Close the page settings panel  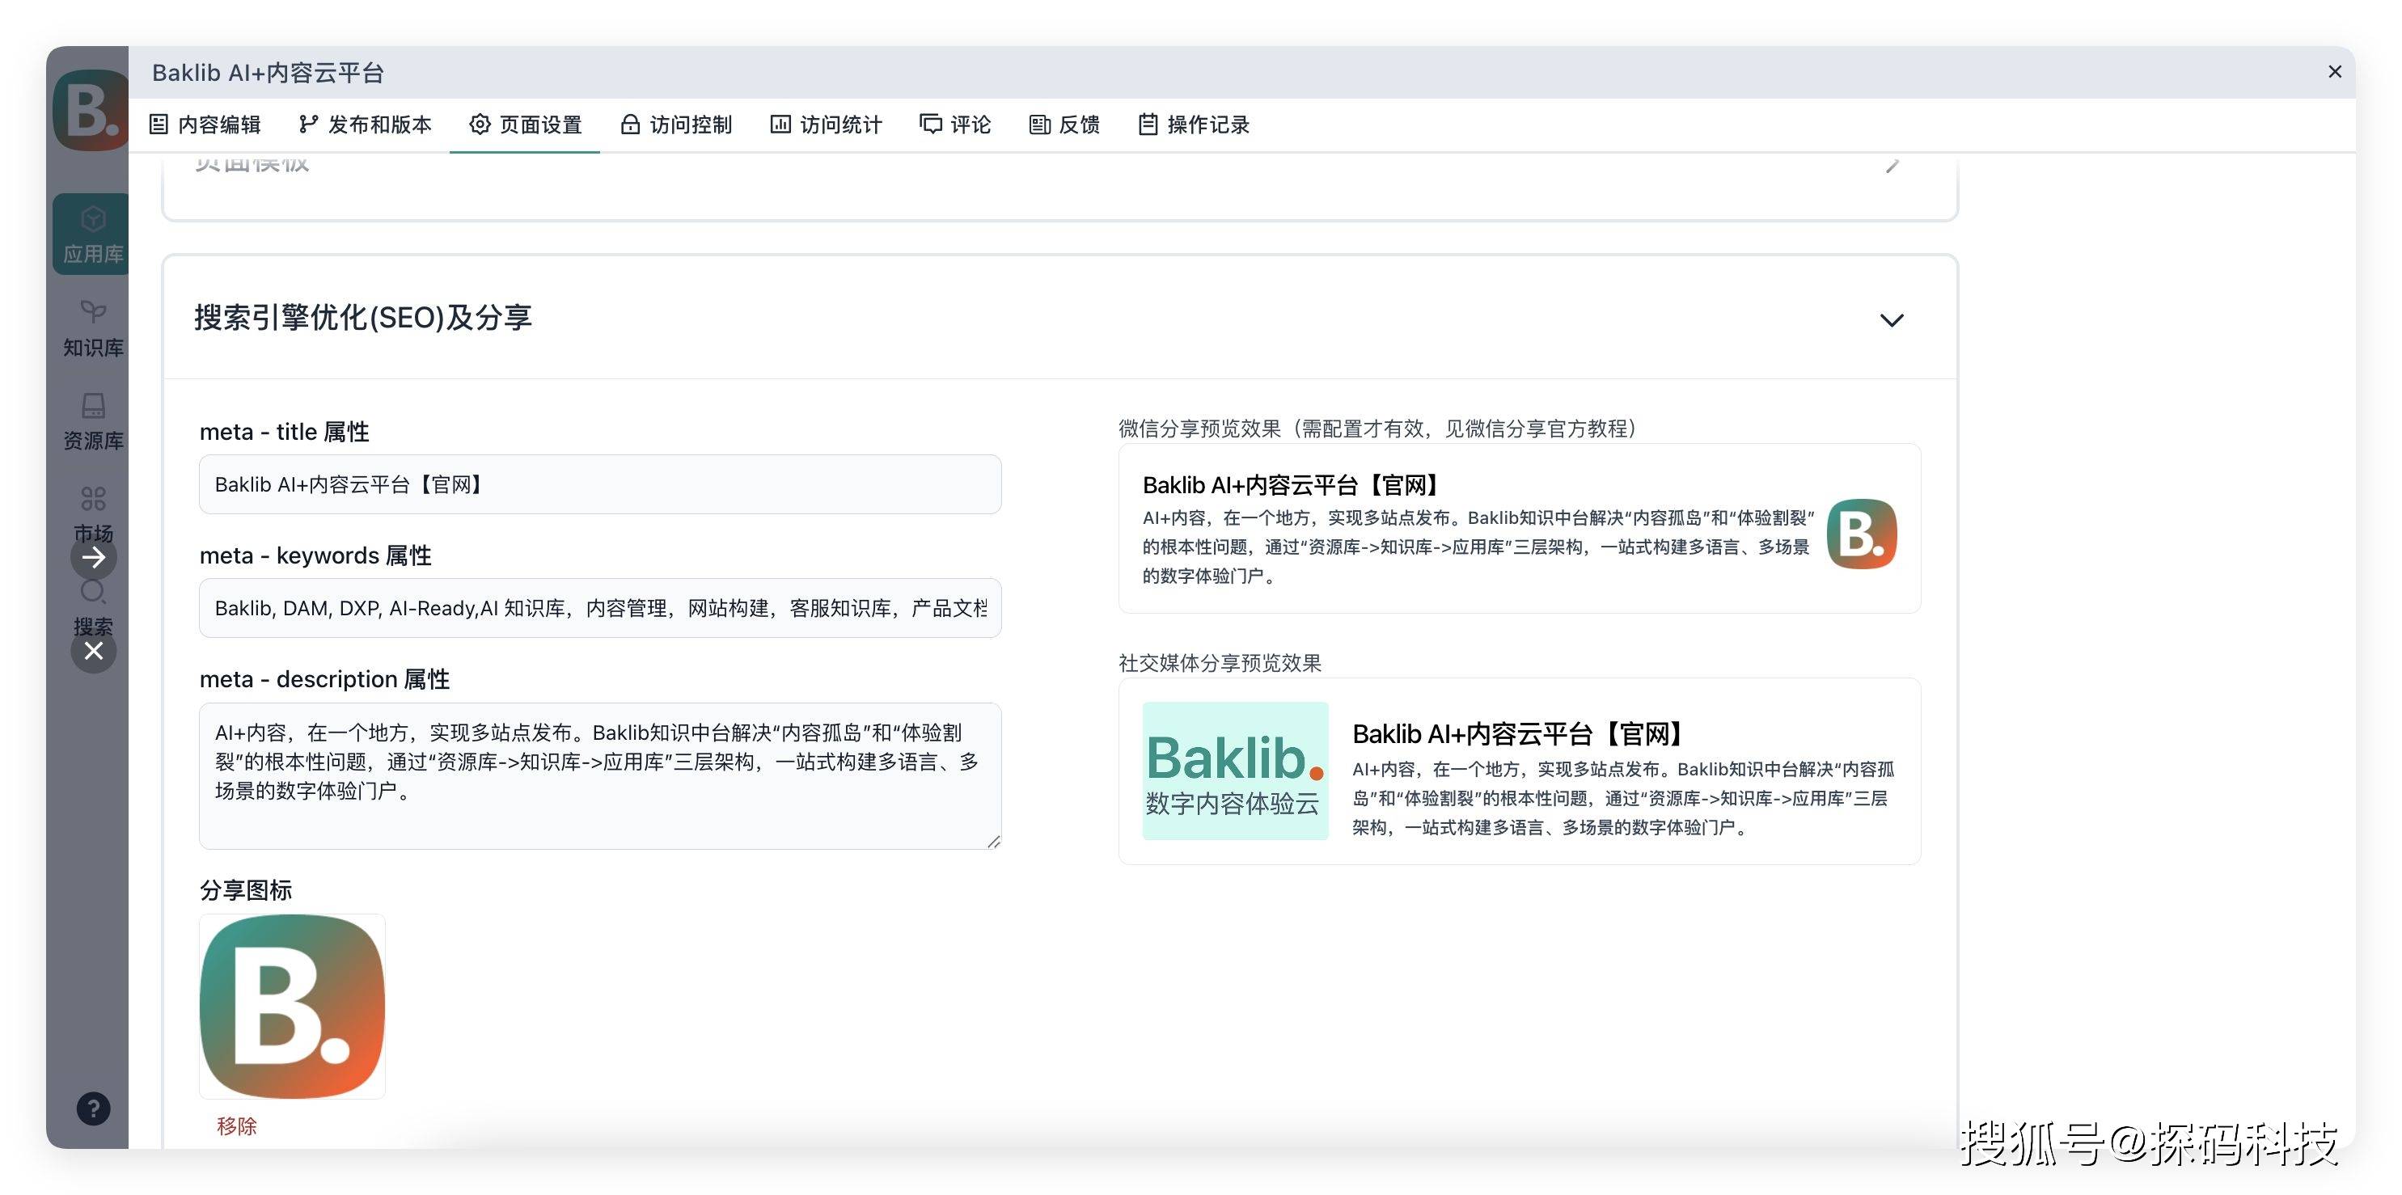pyautogui.click(x=2334, y=72)
